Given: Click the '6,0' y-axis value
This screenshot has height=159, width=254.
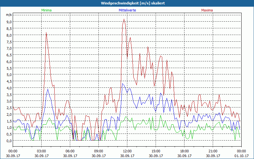Looking at the screenshot, I should pyautogui.click(x=9, y=61).
